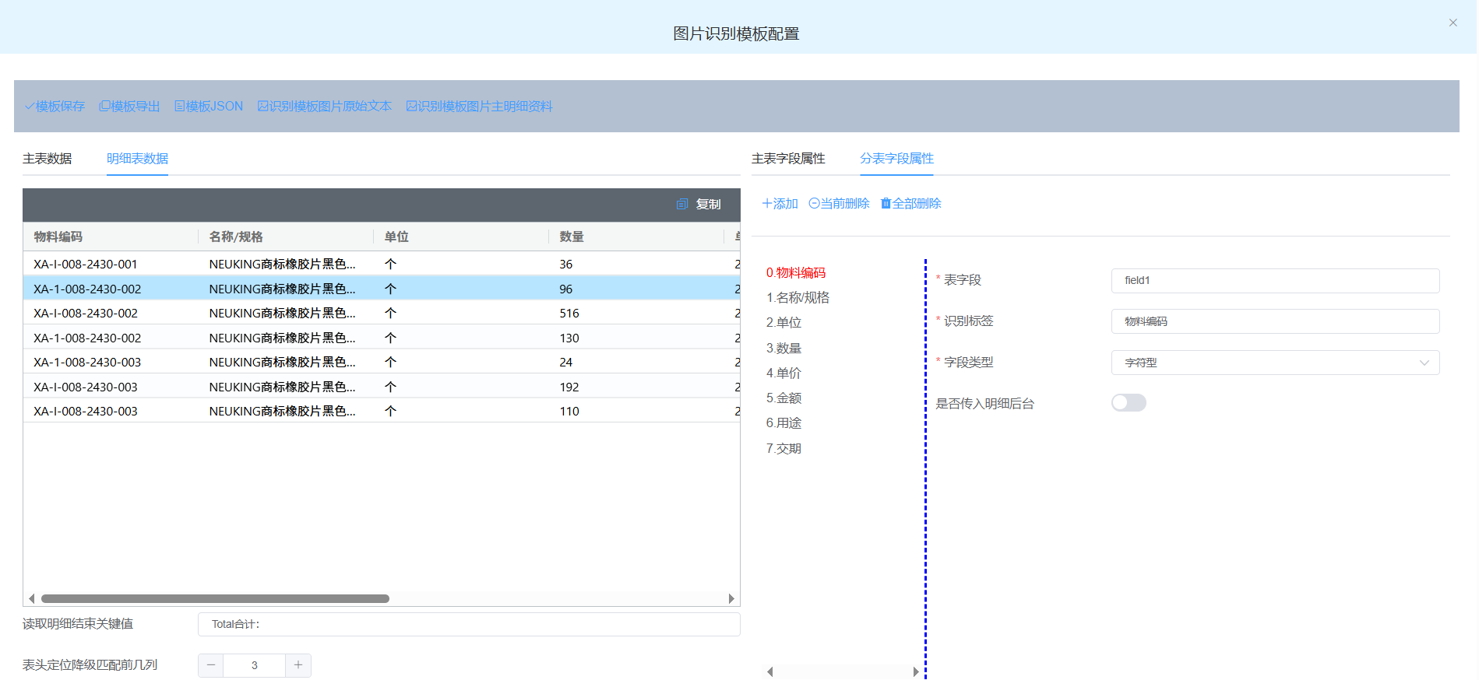Click the 添加 add field button

pos(780,203)
